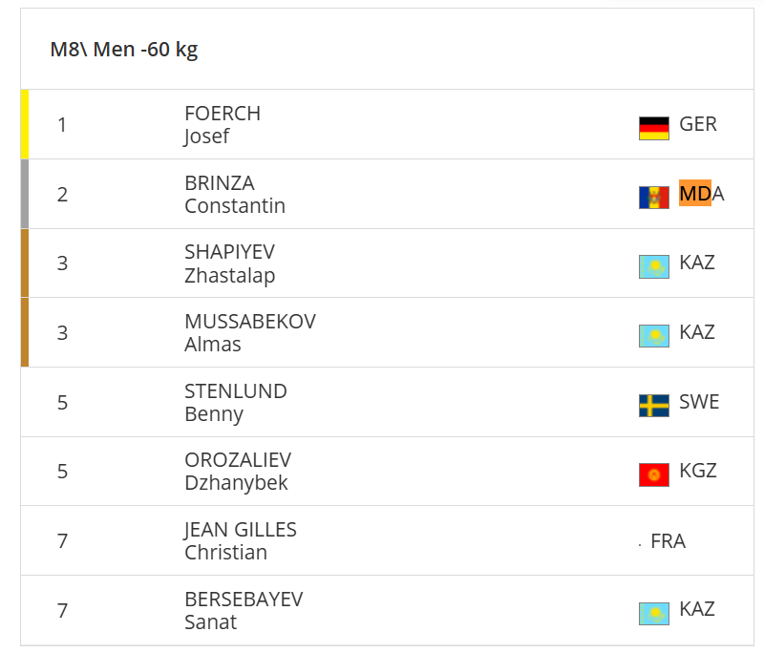
Task: Click the Kyrgyzstan flag beside KGZ
Action: point(653,474)
